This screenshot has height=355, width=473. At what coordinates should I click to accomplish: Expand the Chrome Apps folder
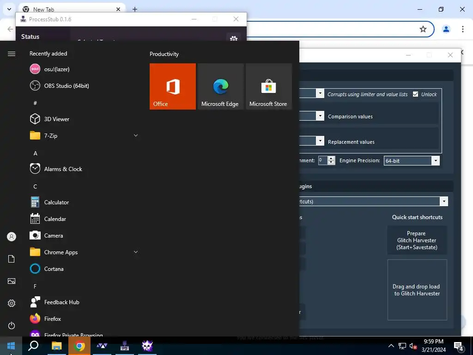click(136, 252)
